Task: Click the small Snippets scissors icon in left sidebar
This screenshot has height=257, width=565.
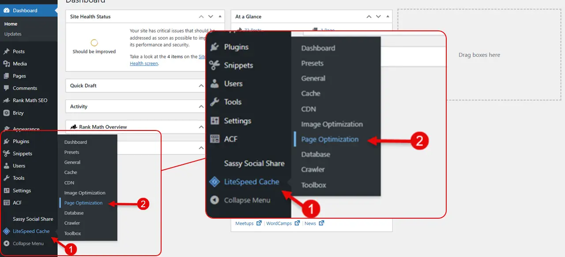Action: coord(7,154)
